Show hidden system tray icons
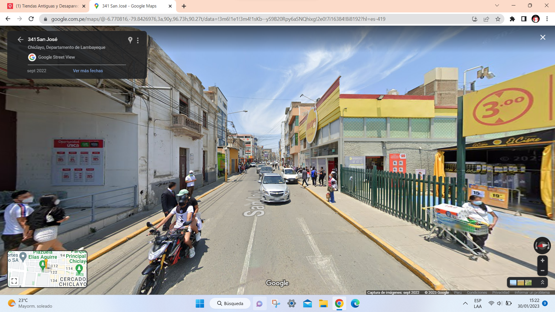The width and height of the screenshot is (555, 312). point(465,303)
